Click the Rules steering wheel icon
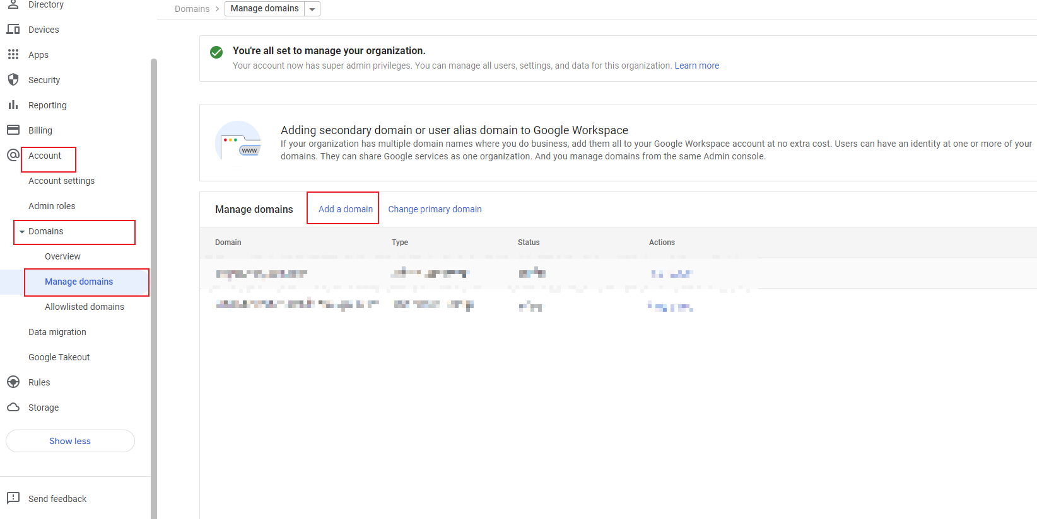The width and height of the screenshot is (1037, 519). [13, 382]
